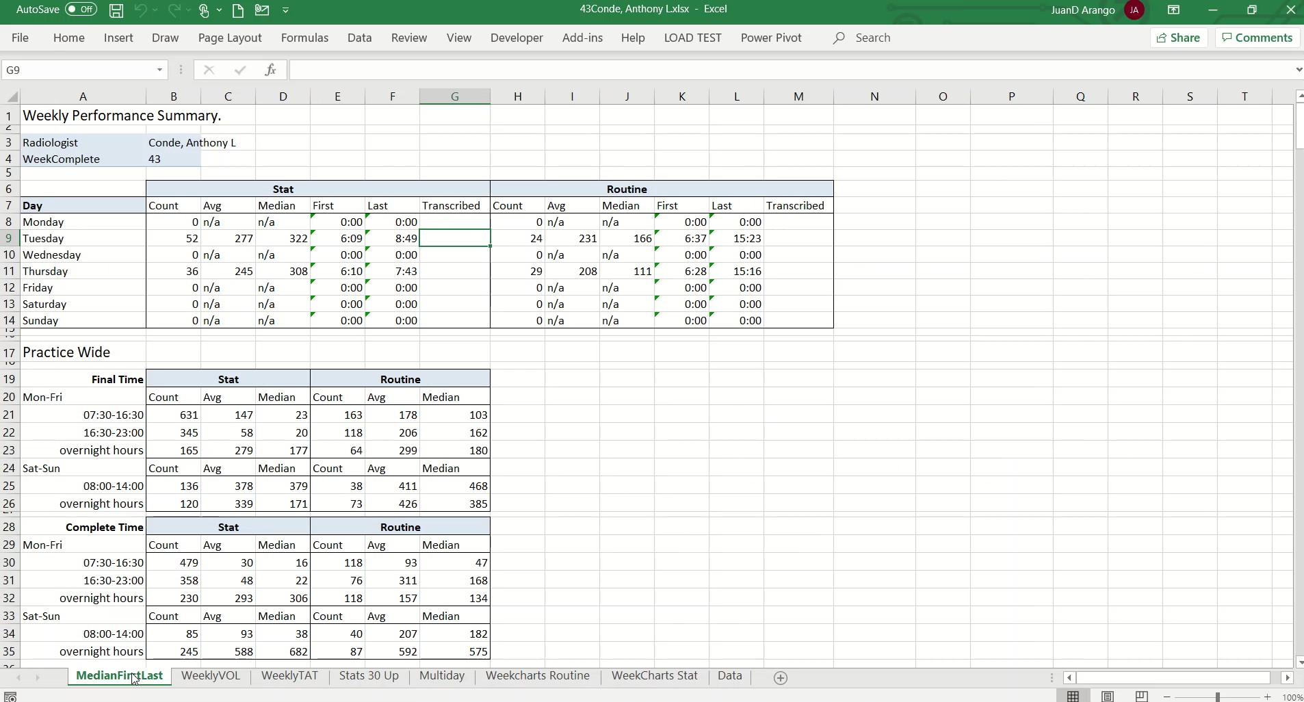The width and height of the screenshot is (1304, 702).
Task: Expand the formula bar chevron
Action: point(1298,70)
